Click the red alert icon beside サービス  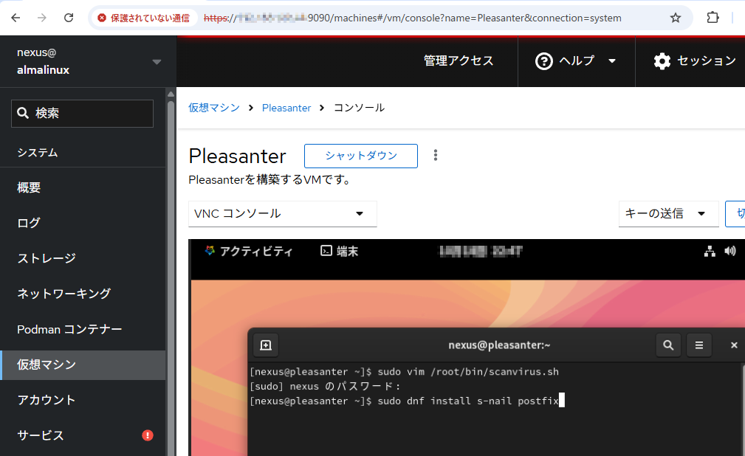click(x=148, y=435)
